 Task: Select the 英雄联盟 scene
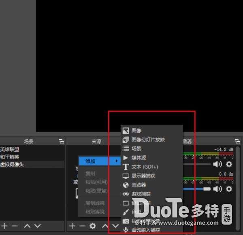point(32,150)
